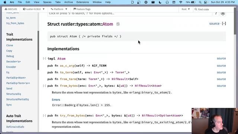
Task: Open the Spaces menu
Action: (x=47, y=2)
